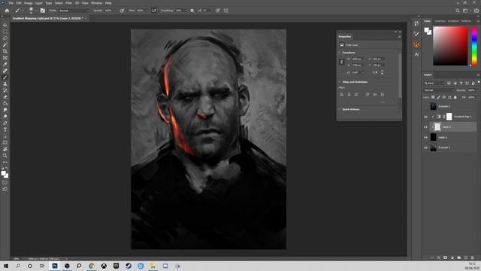The height and width of the screenshot is (271, 481).
Task: Select the Dodge tool
Action: tap(5, 117)
